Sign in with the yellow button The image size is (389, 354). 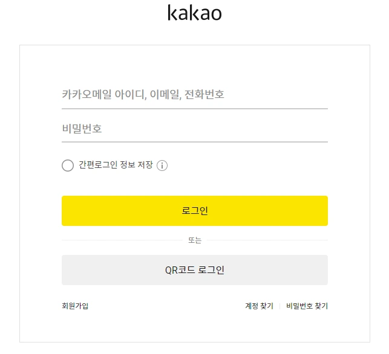pyautogui.click(x=194, y=211)
